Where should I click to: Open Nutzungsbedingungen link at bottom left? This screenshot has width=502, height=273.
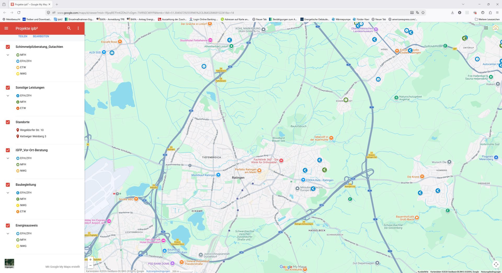158,271
